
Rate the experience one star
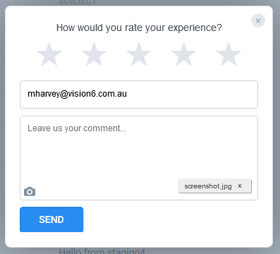pos(49,54)
